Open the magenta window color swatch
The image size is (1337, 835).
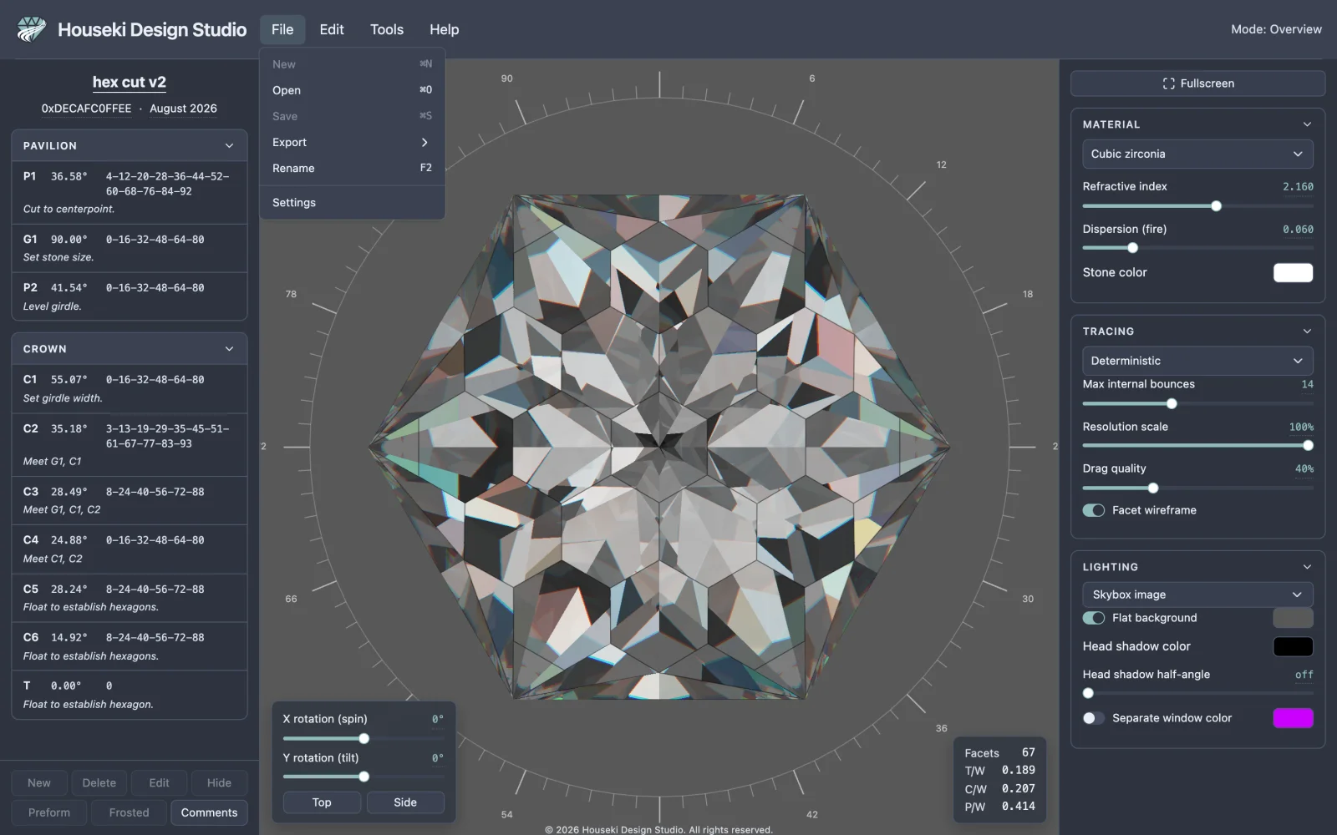point(1293,718)
